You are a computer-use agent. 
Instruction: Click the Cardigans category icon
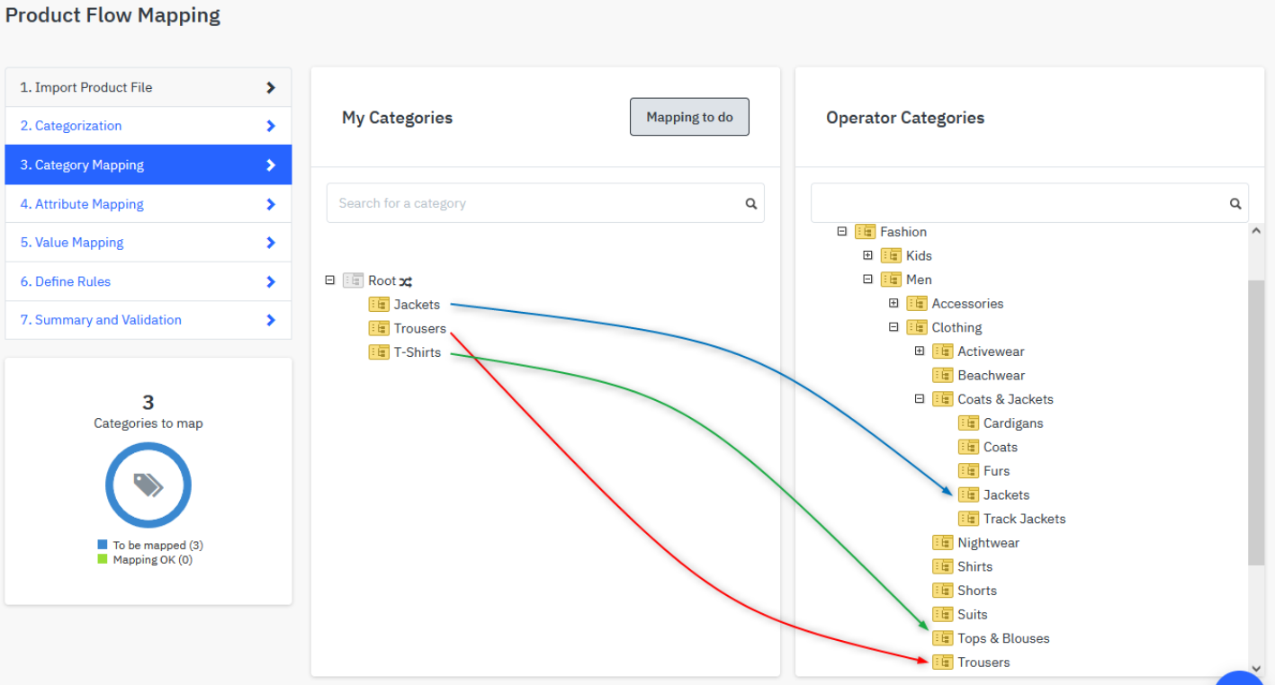point(969,423)
